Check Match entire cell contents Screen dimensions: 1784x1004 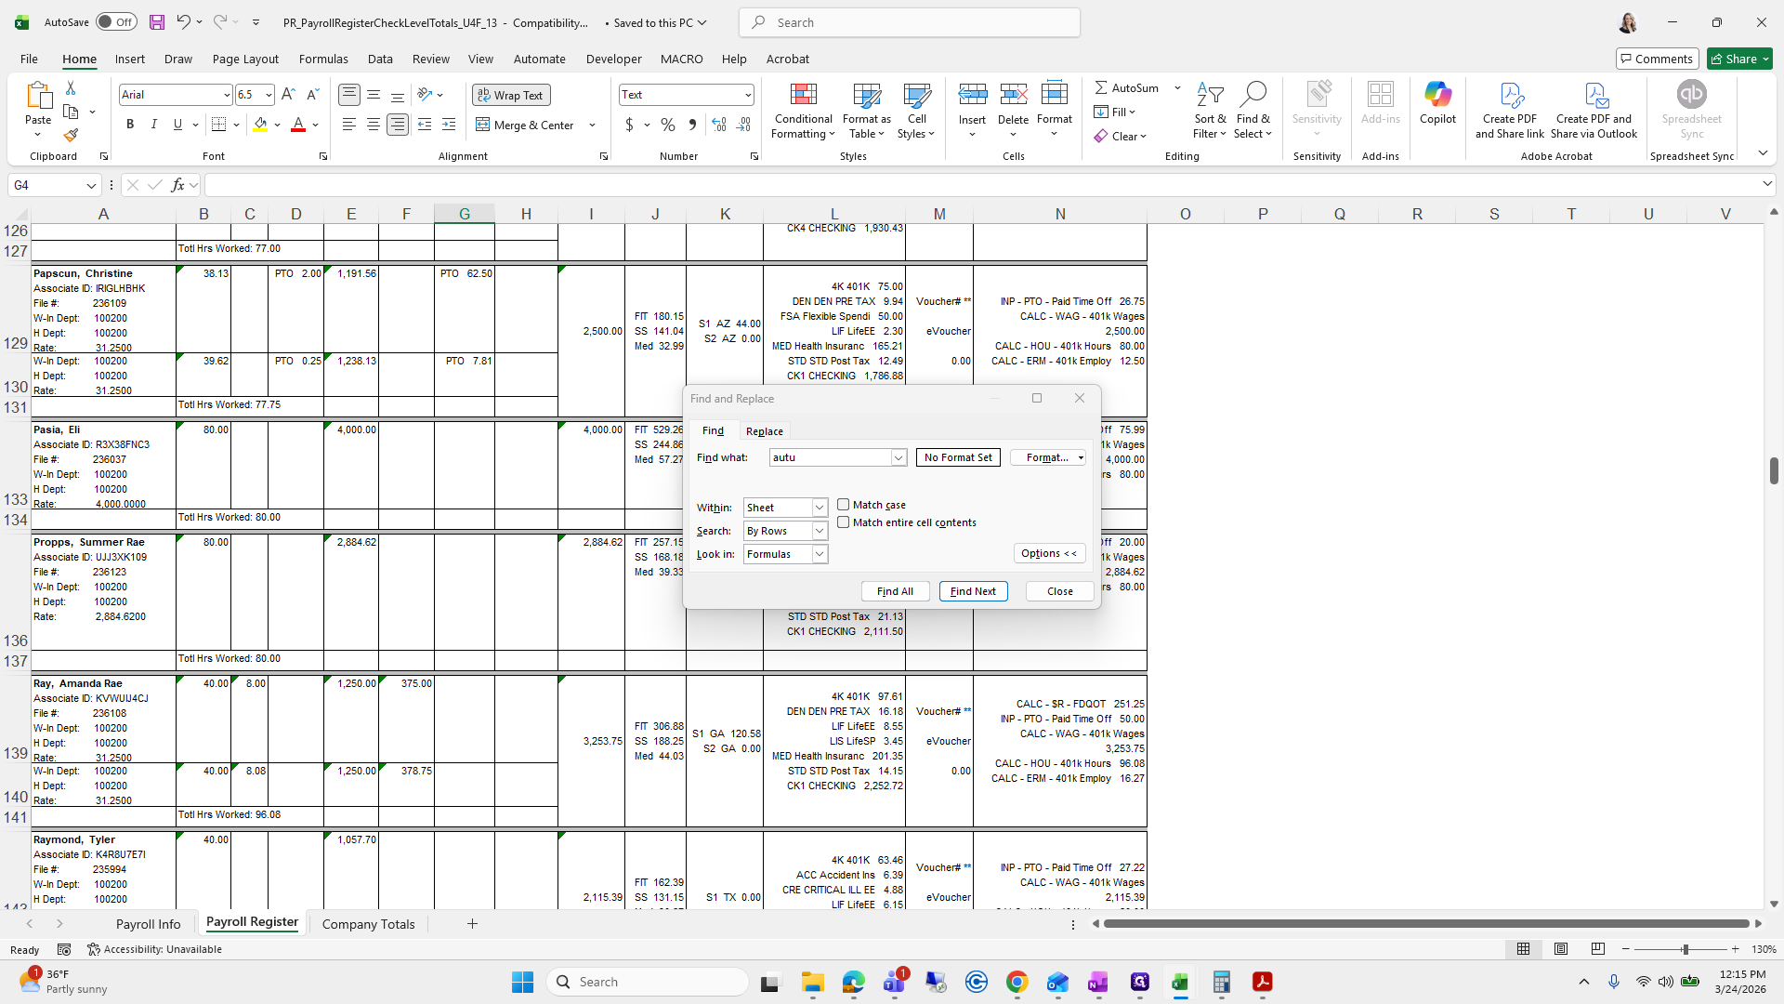pyautogui.click(x=844, y=522)
